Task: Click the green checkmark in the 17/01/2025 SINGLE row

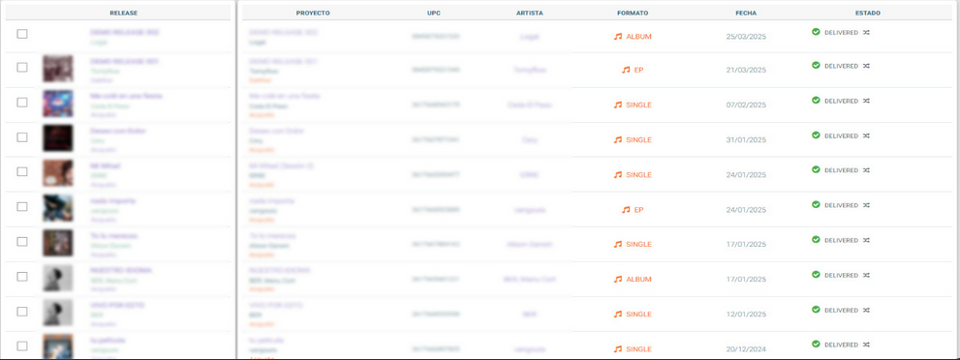Action: 816,240
